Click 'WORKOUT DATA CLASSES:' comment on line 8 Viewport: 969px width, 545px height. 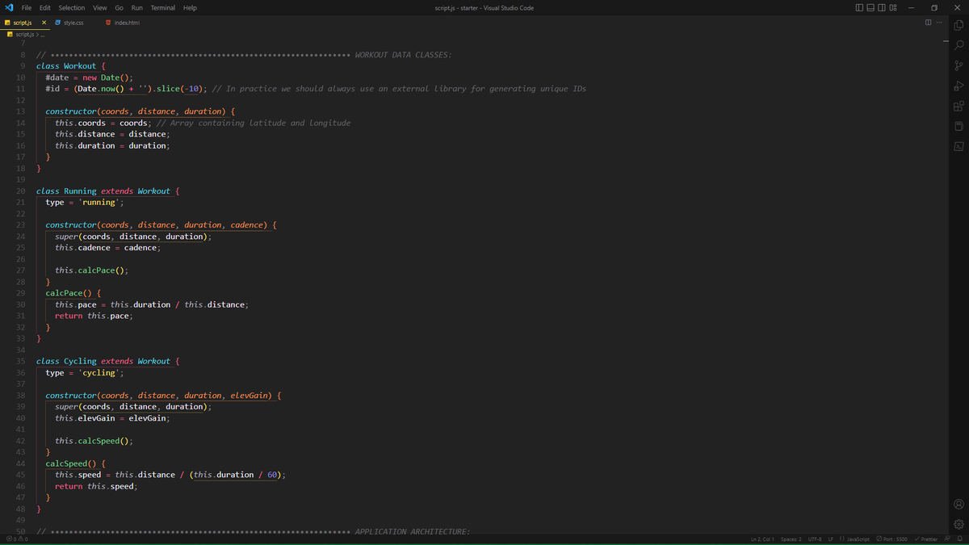403,55
